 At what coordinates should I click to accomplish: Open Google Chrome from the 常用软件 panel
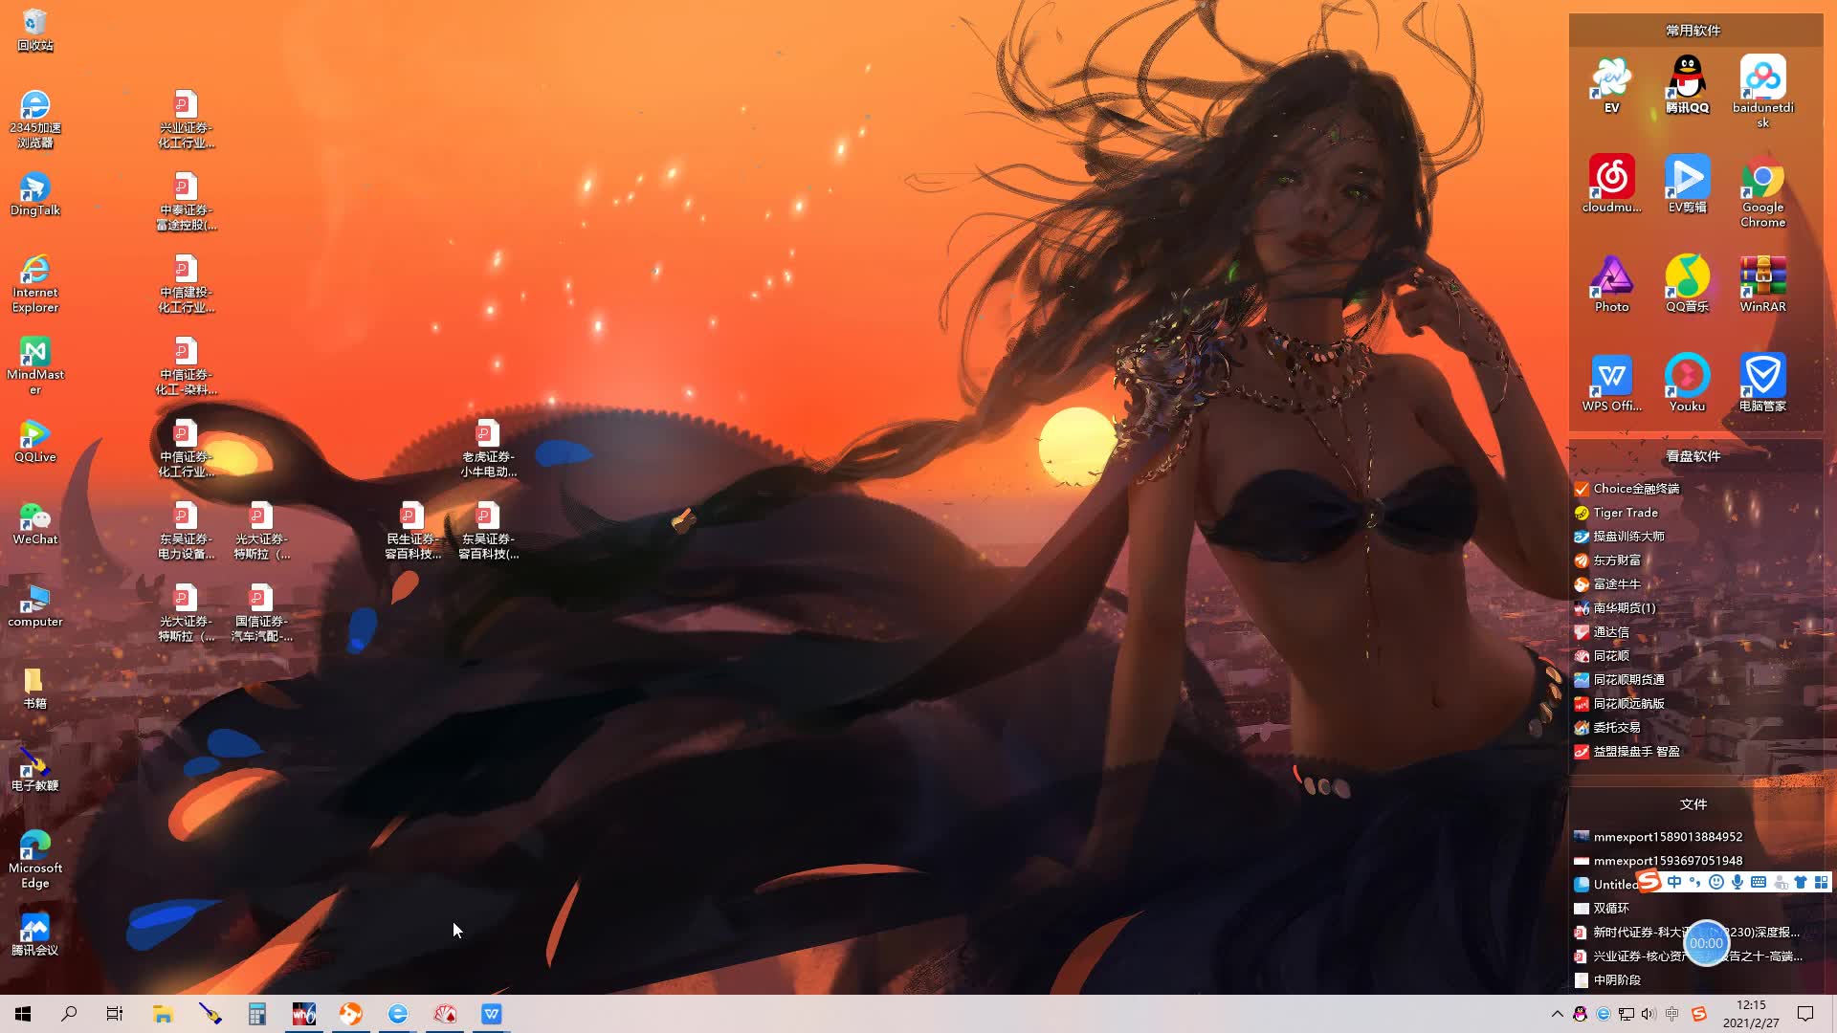coord(1762,192)
